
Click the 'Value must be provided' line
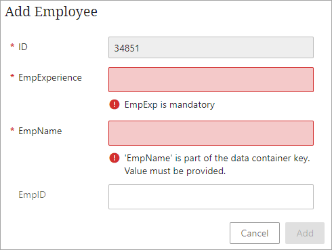point(175,171)
